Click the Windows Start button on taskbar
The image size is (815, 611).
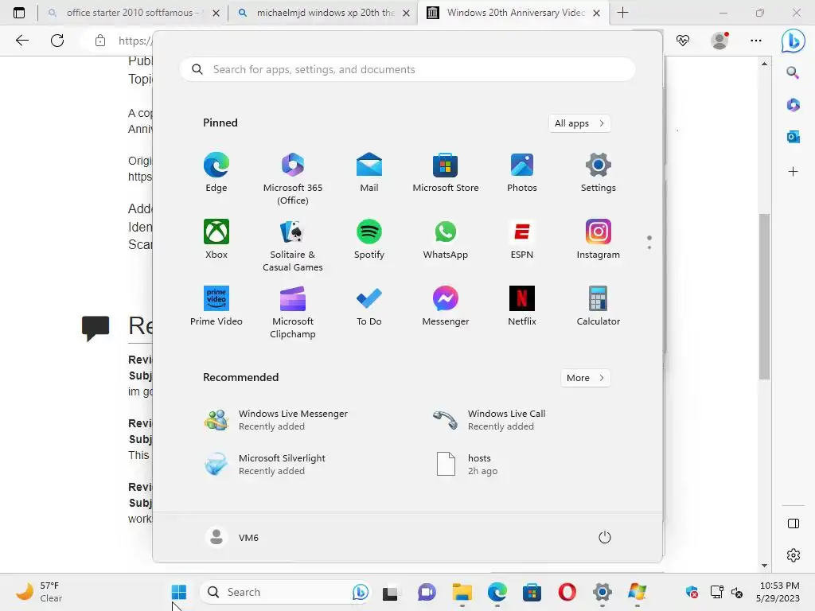coord(179,592)
